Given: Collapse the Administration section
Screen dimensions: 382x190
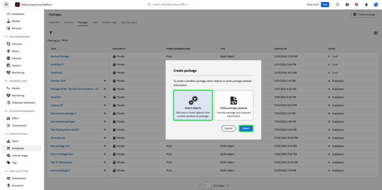Looking at the screenshot, I should (x=6, y=134).
